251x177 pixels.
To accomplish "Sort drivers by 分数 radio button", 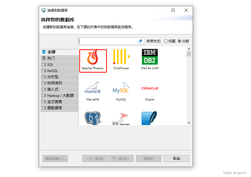I will [x=179, y=41].
